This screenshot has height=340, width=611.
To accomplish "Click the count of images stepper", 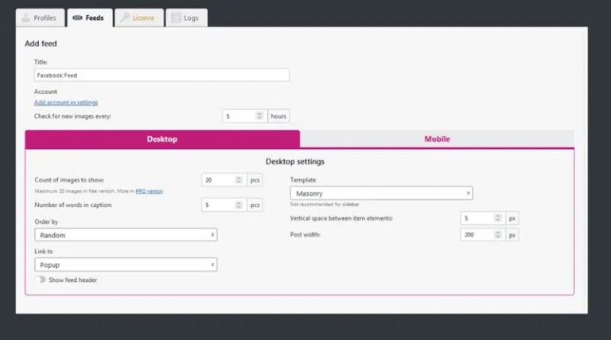I will [x=238, y=181].
